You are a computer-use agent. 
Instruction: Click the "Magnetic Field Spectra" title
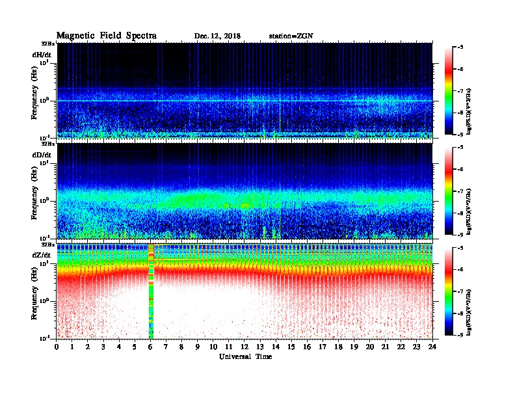click(107, 36)
